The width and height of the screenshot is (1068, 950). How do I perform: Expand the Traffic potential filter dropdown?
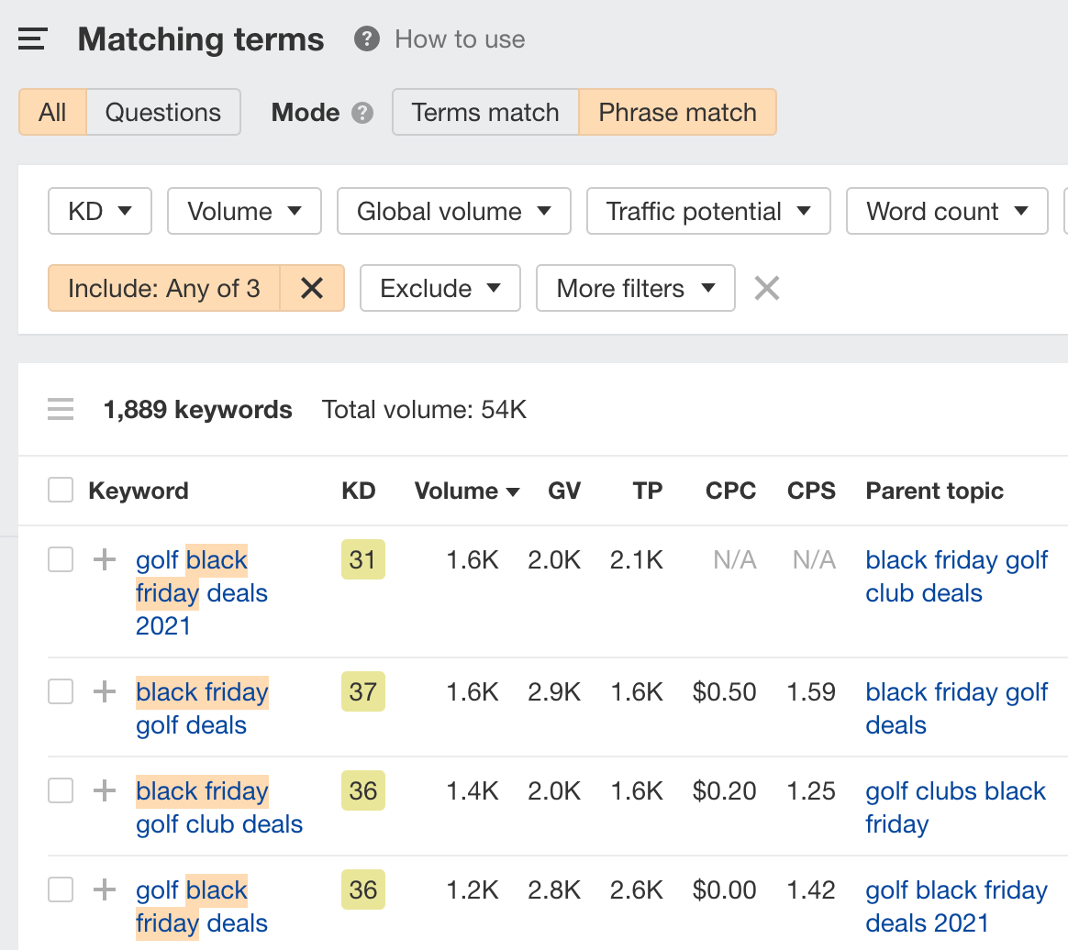click(x=708, y=212)
